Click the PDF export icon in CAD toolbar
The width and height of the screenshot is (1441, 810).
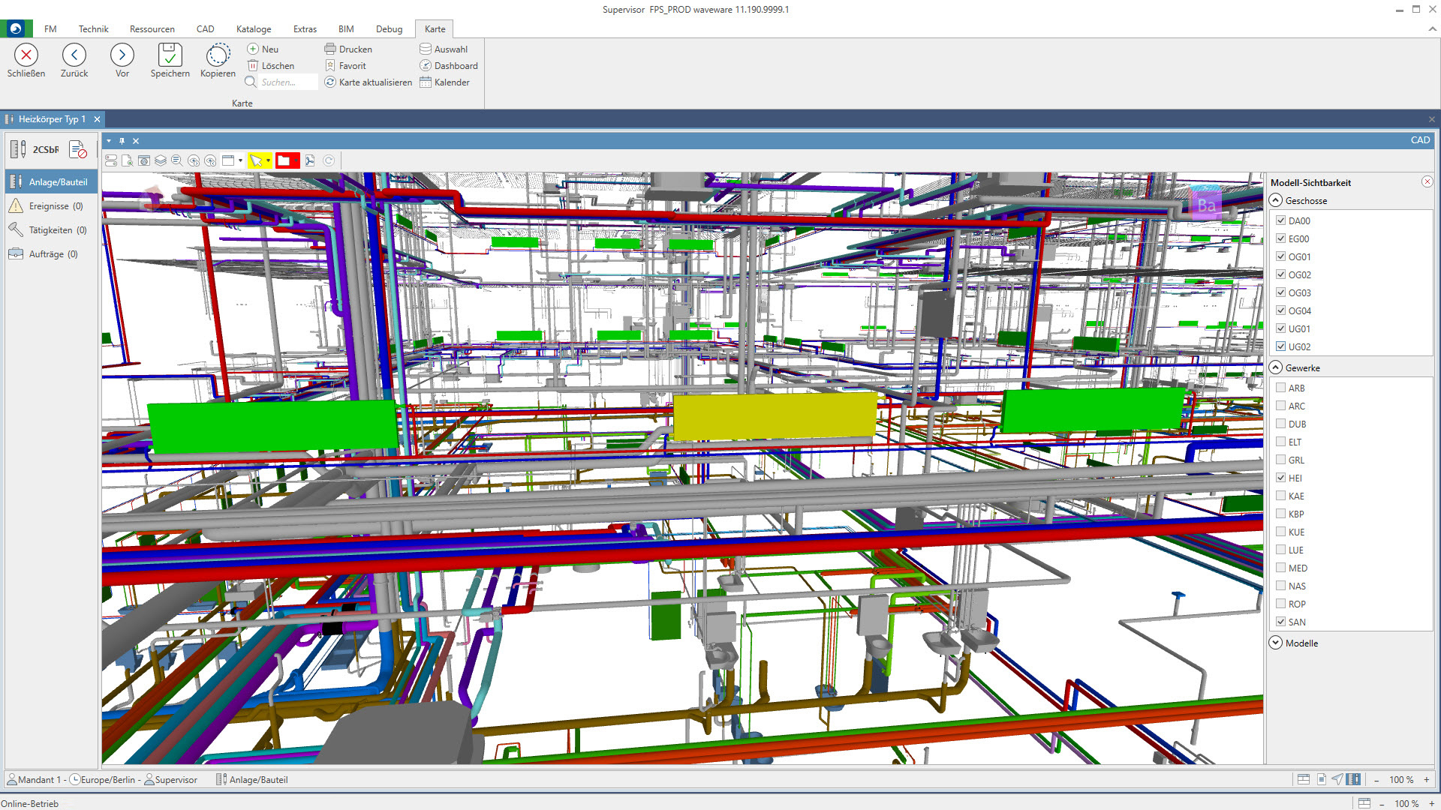310,160
